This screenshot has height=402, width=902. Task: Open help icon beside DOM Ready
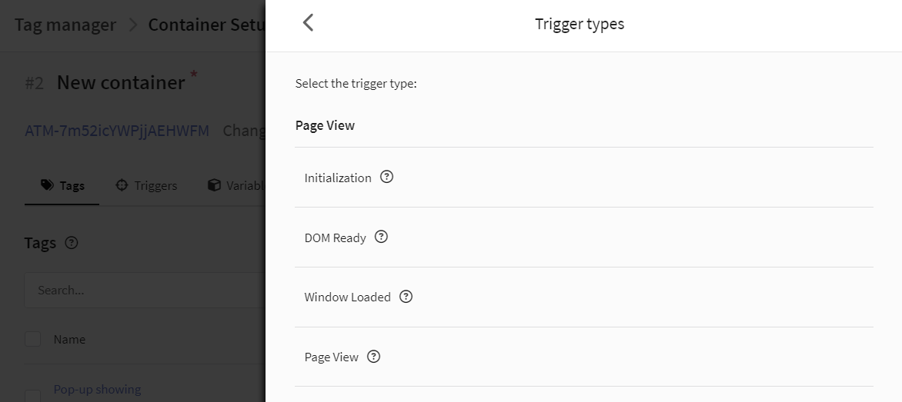[x=382, y=237]
